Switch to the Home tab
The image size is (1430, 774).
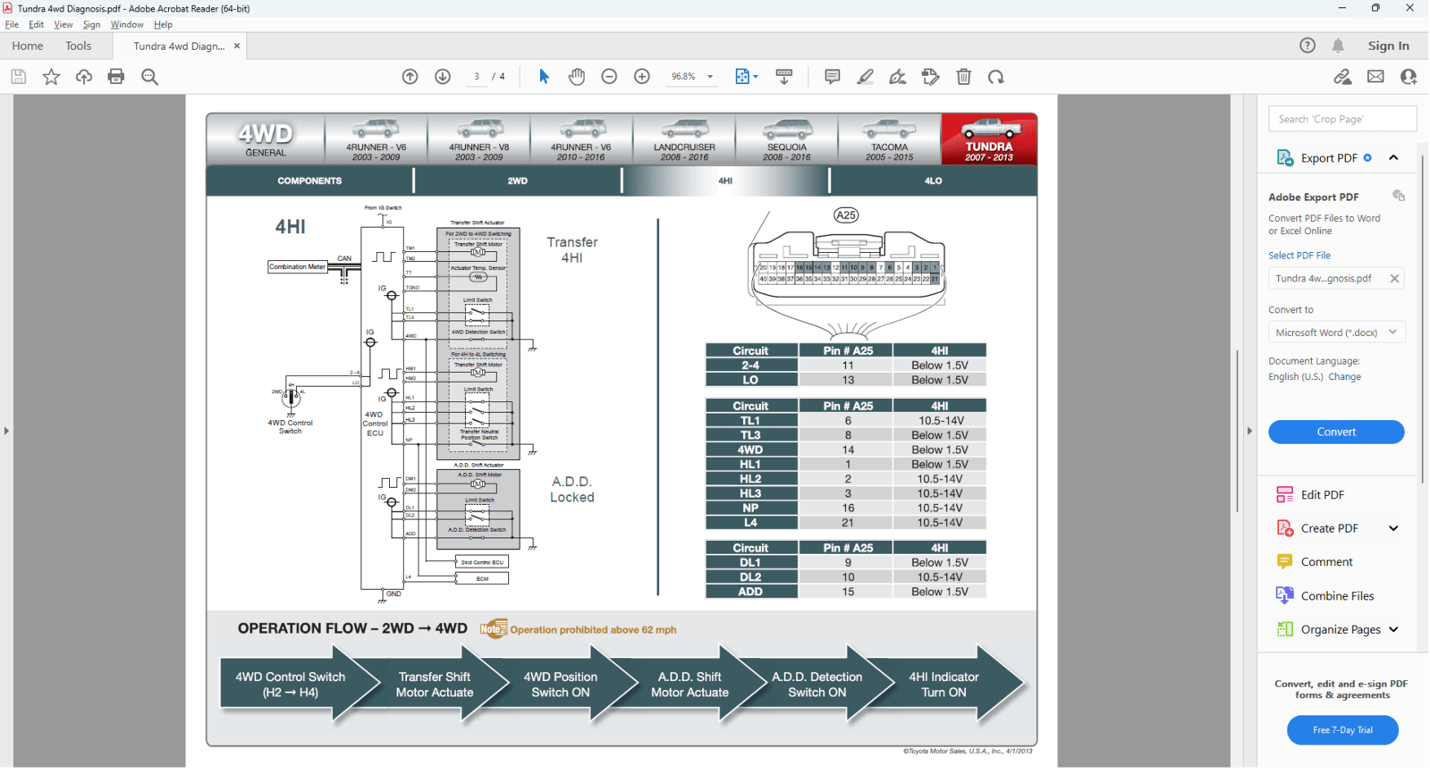(27, 46)
